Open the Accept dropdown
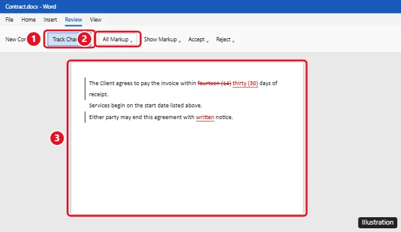Image resolution: width=401 pixels, height=232 pixels. point(199,39)
